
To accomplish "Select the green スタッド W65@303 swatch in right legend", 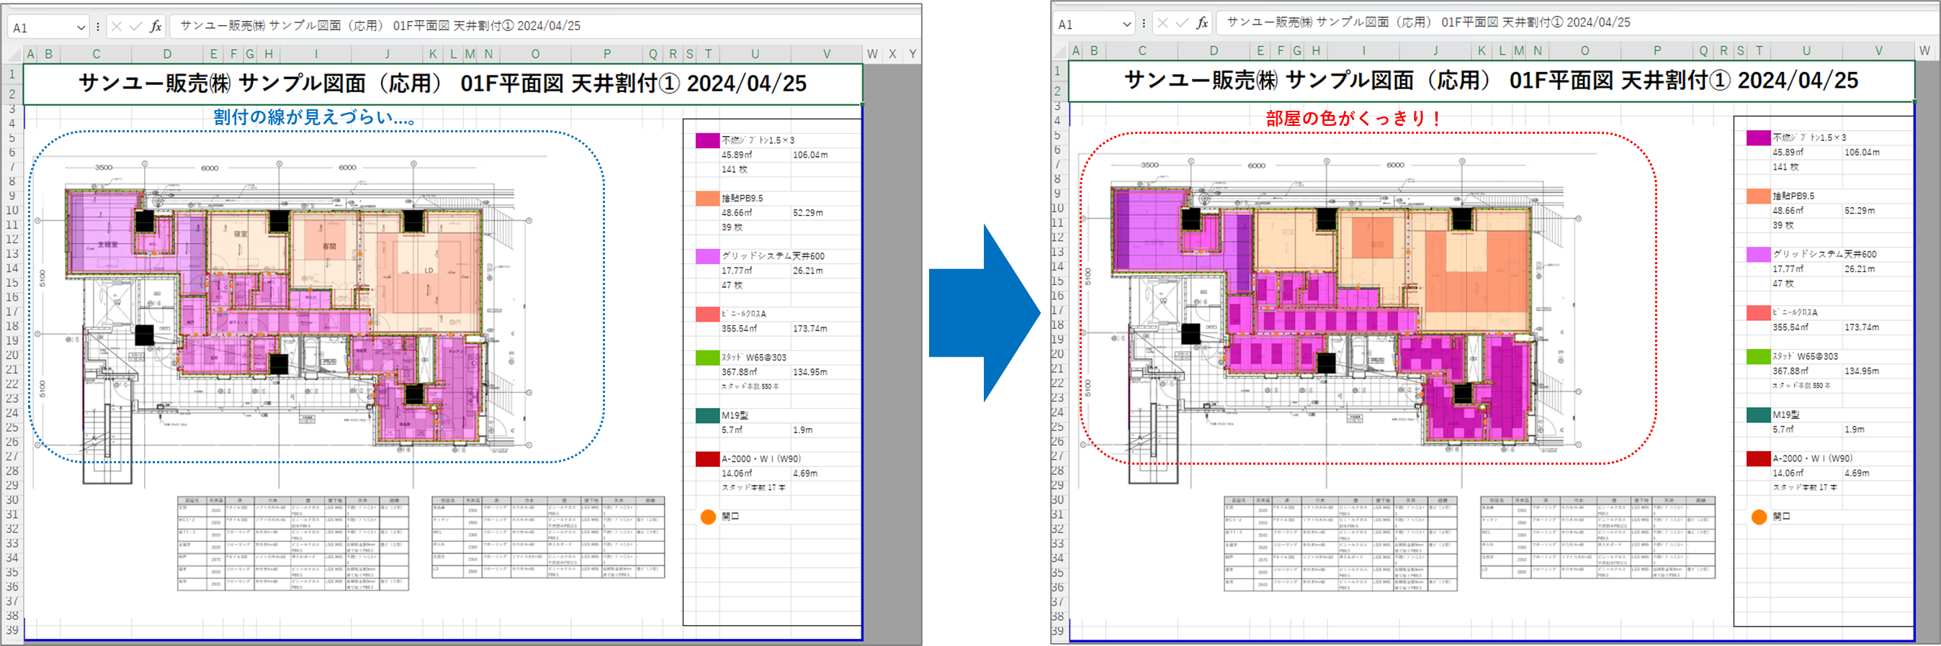I will [1759, 356].
